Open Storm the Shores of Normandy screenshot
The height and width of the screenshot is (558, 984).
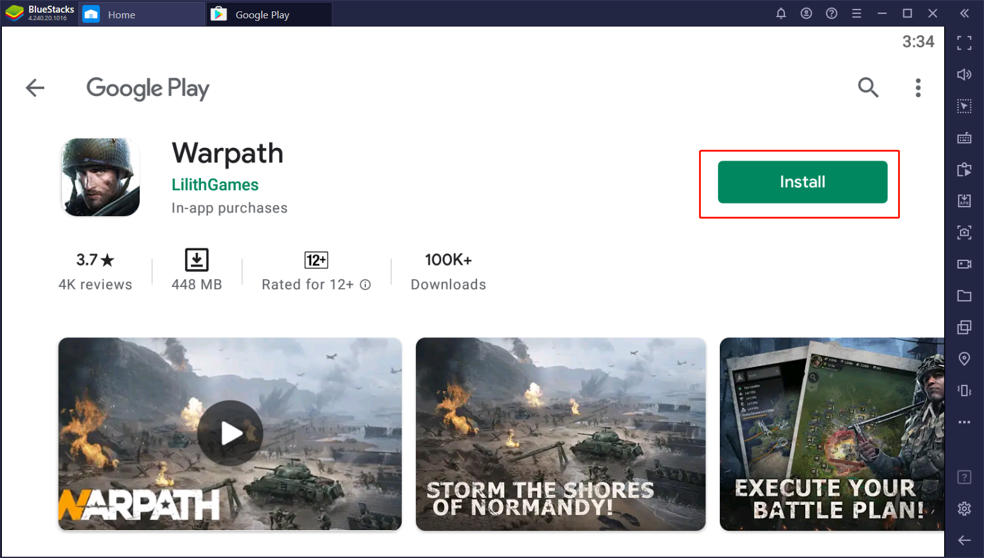561,434
